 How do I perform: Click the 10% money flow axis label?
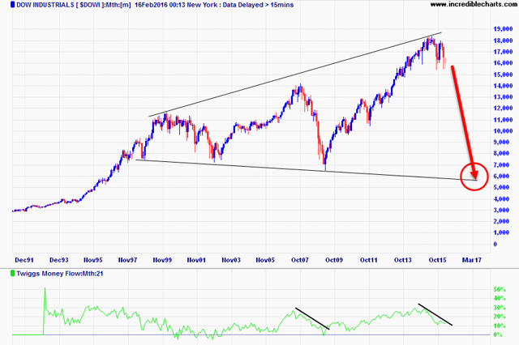[500, 326]
